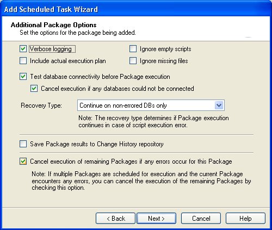Image resolution: width=272 pixels, height=230 pixels.
Task: Cancel the scheduled task wizard
Action: click(201, 219)
